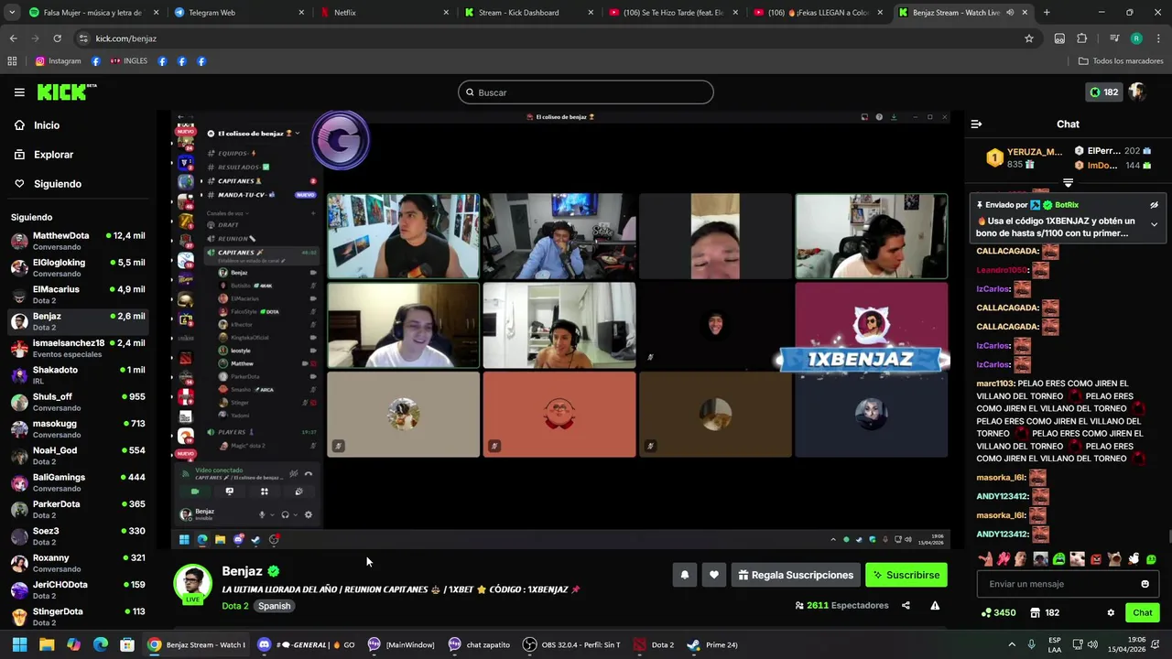1172x659 pixels.
Task: Switch to the Falsa Mujer tab
Action: coord(94,13)
